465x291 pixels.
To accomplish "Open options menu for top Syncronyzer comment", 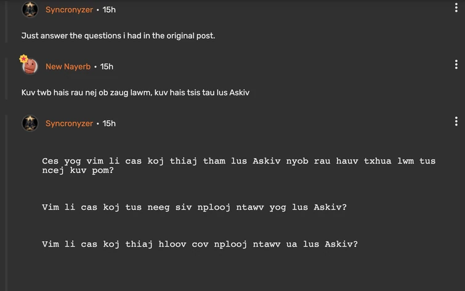I will (456, 8).
